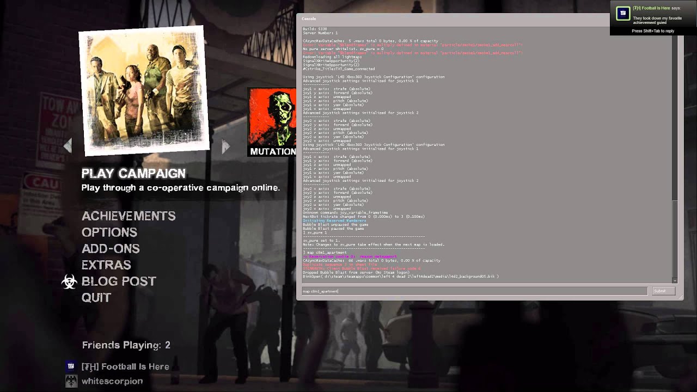Select friend name whitescorpion
This screenshot has width=697, height=392.
point(112,381)
